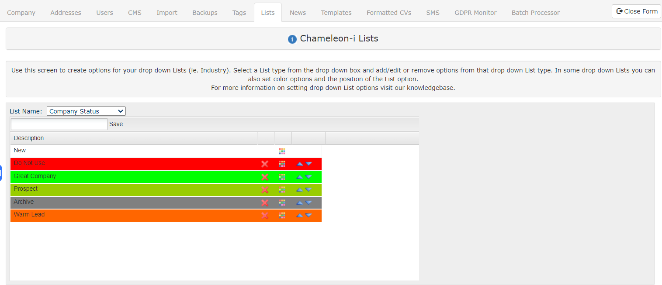Switch to the Templates tab
The height and width of the screenshot is (285, 662).
(x=336, y=13)
